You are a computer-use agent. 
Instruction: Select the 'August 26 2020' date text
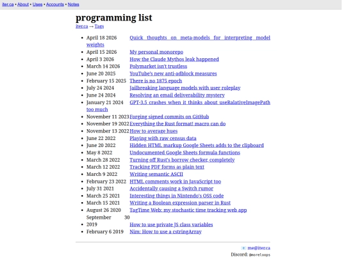coord(104,210)
